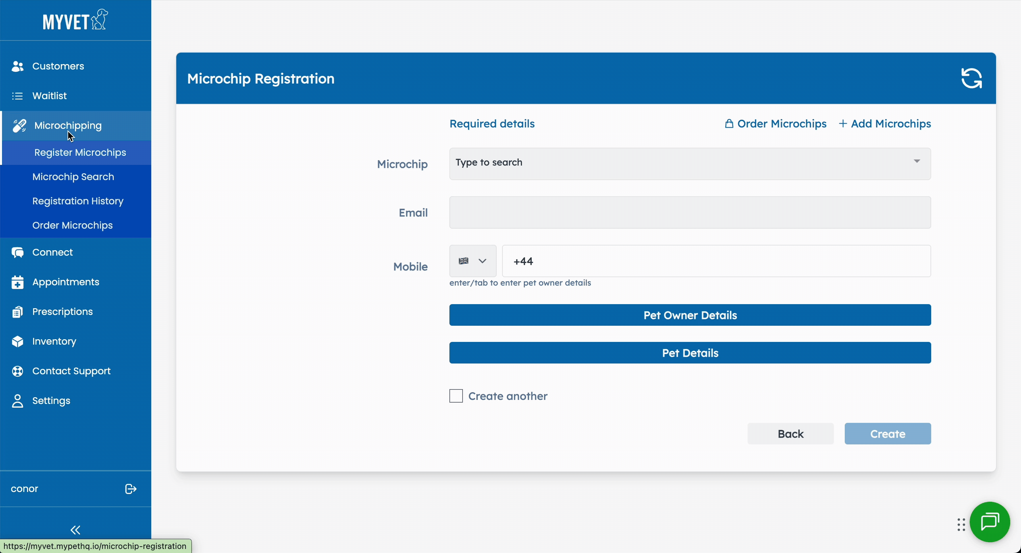
Task: Click the Back button
Action: tap(790, 433)
